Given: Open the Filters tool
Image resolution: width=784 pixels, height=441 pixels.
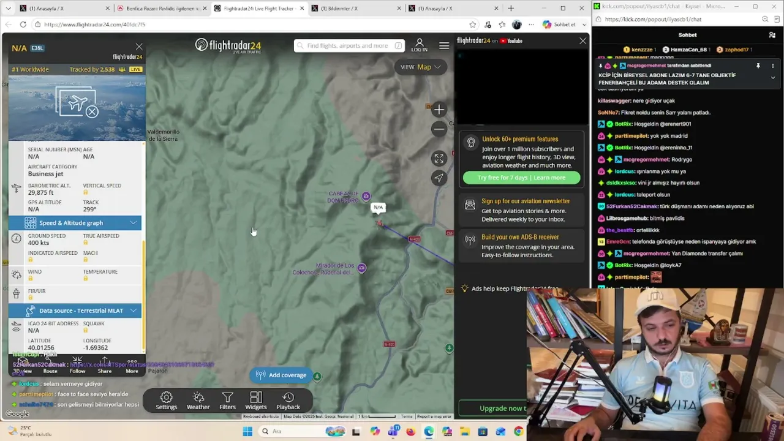Looking at the screenshot, I should (227, 401).
